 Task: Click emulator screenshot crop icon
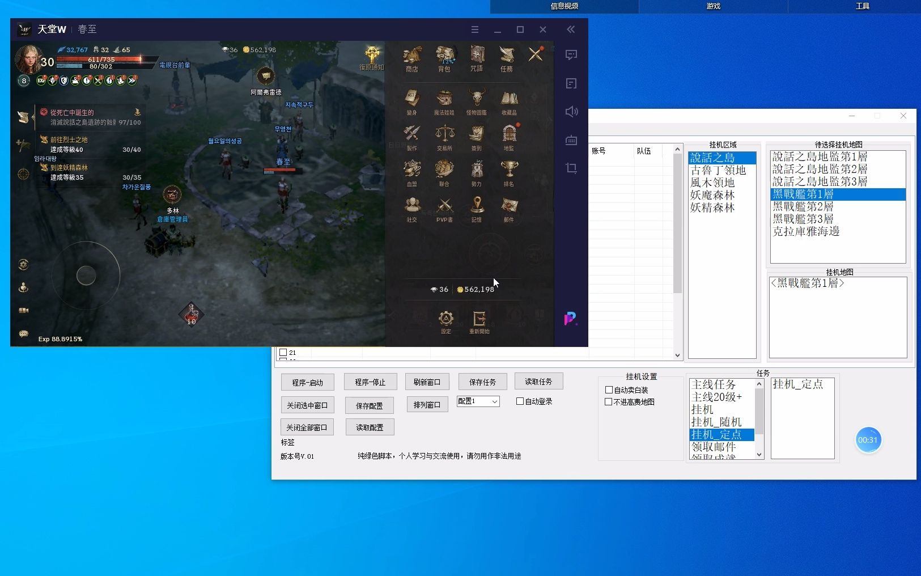571,168
